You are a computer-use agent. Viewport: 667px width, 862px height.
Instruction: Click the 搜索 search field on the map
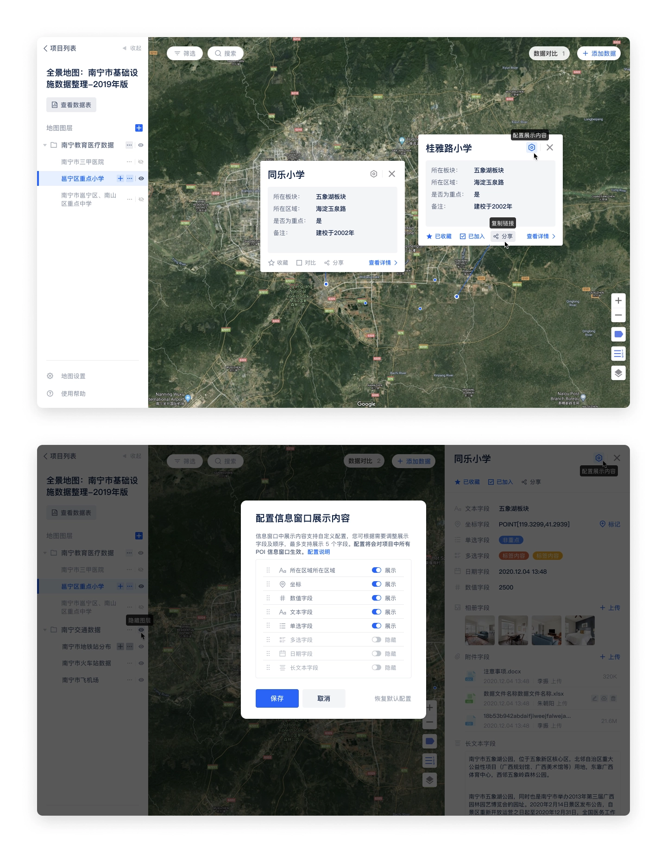click(x=226, y=53)
